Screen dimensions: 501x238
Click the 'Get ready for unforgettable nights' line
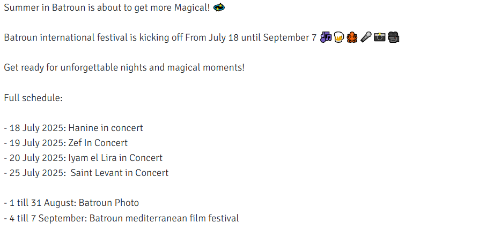pyautogui.click(x=124, y=67)
